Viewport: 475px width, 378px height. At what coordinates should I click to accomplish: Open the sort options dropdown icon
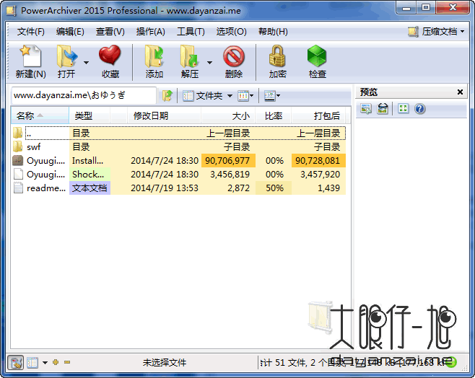tap(271, 96)
